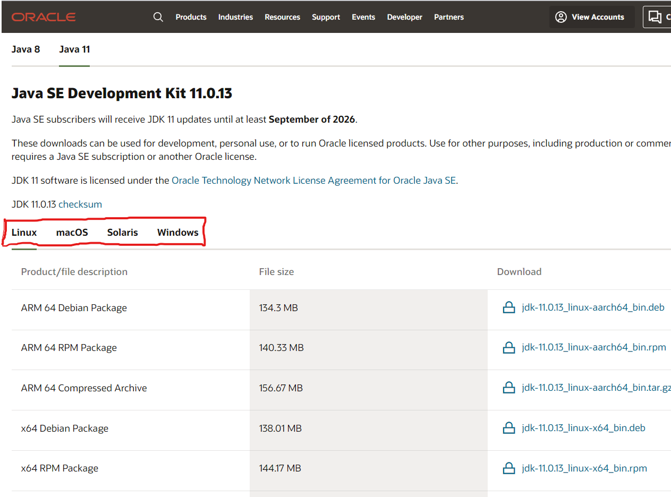Open the Resources menu
Viewport: 671px width, 497px height.
click(282, 17)
